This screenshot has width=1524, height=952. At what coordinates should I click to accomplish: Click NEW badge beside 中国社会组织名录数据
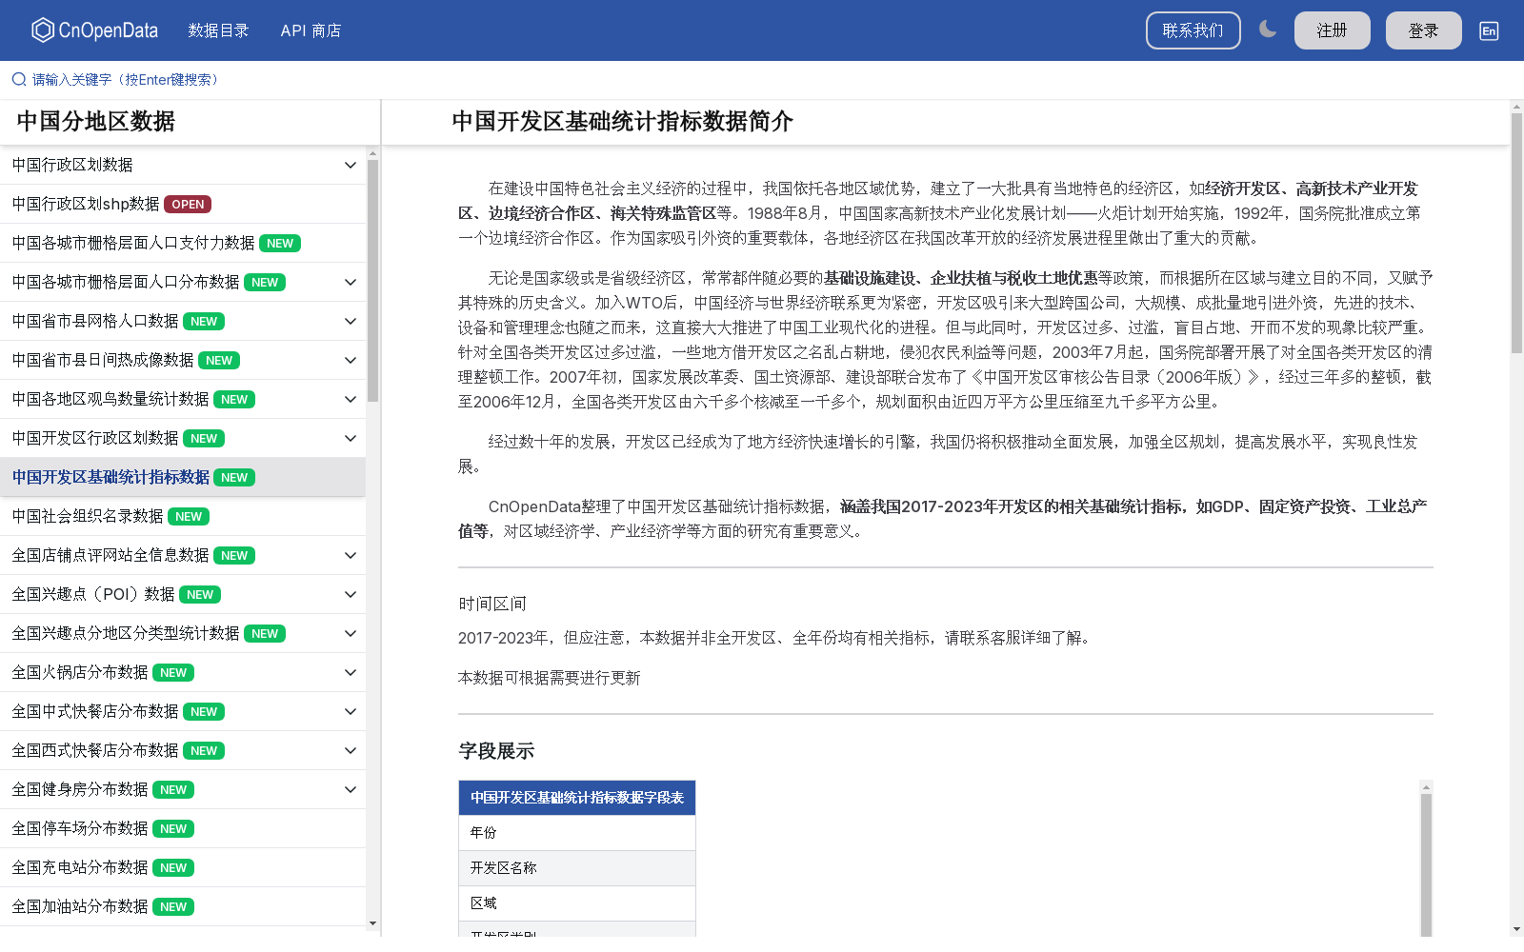189,517
